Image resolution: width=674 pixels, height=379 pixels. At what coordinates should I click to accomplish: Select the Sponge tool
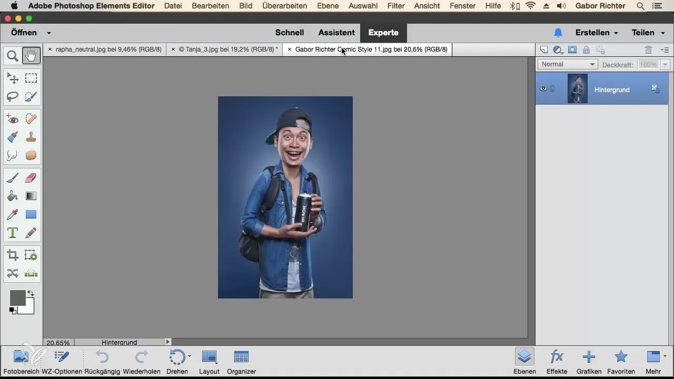tap(31, 155)
